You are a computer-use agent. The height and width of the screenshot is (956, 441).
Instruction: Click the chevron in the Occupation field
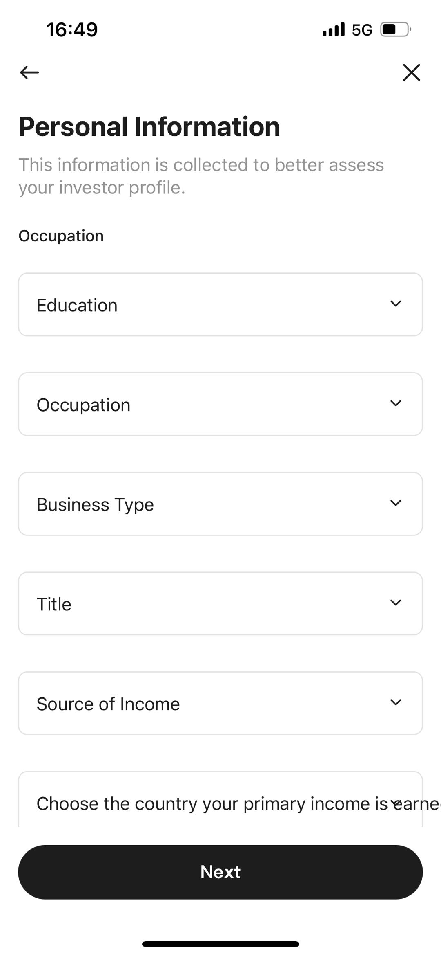click(x=396, y=403)
